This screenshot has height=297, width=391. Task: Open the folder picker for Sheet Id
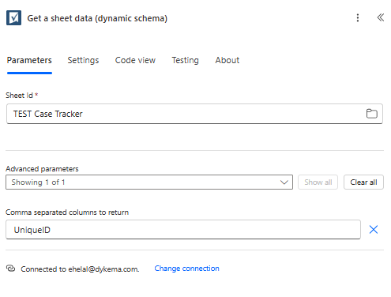click(x=372, y=114)
